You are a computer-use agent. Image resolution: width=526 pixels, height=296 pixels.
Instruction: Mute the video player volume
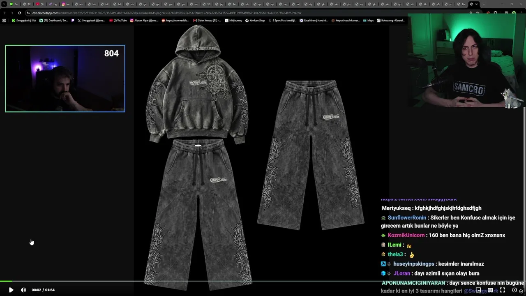coord(23,290)
